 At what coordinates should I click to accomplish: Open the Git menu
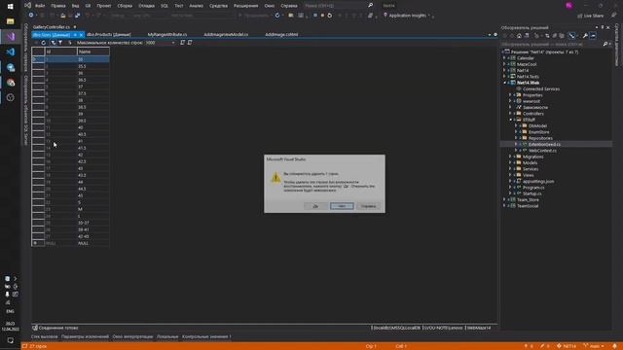[88, 6]
